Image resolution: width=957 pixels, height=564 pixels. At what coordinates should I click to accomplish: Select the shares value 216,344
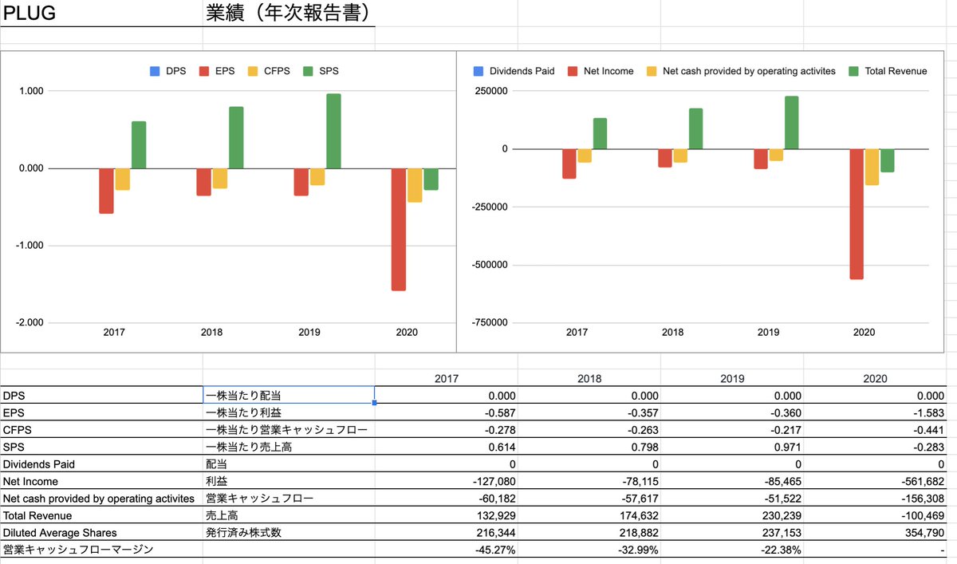click(447, 533)
